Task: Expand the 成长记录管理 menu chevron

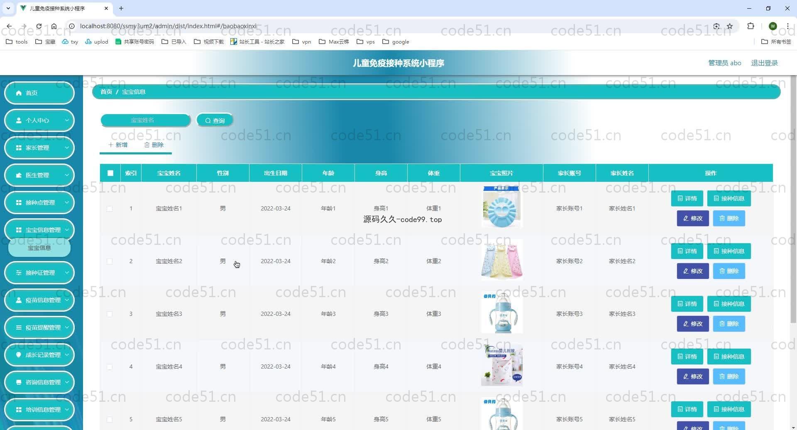Action: (x=66, y=355)
